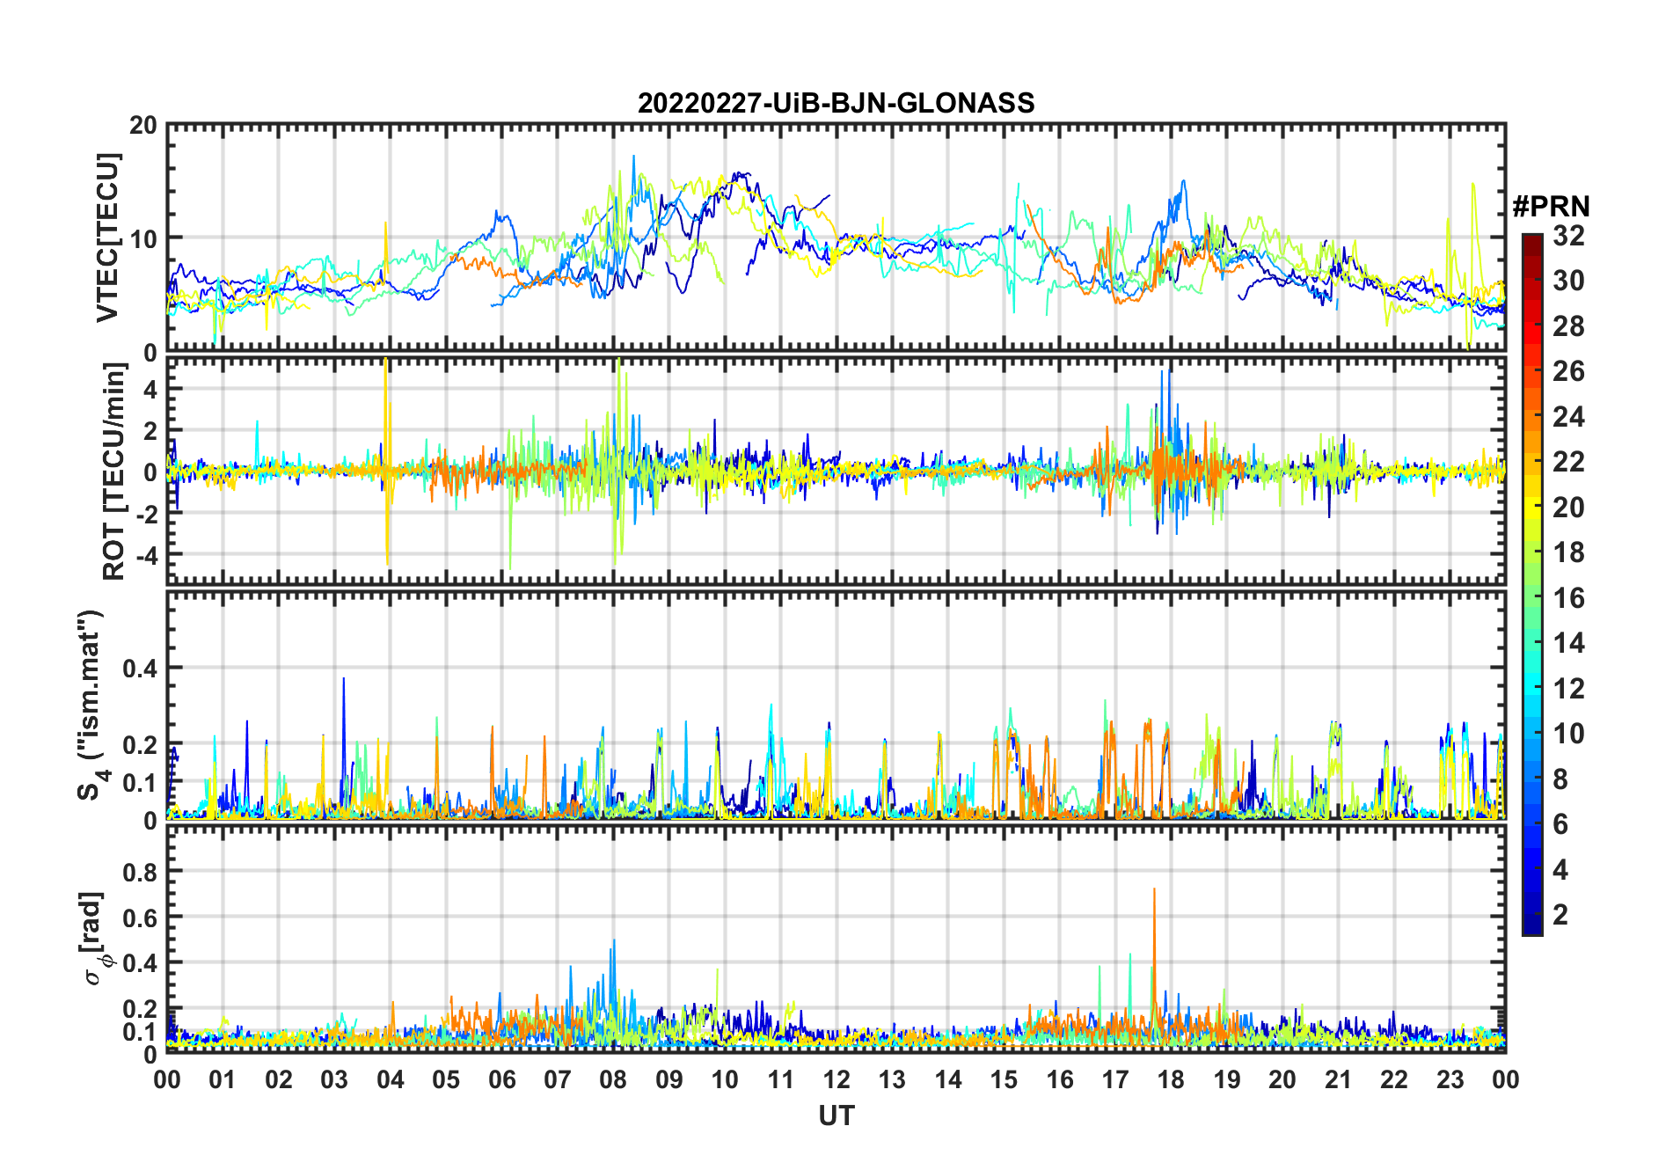Click colorbar tick label 24
The width and height of the screenshot is (1673, 1170).
coord(1568,417)
